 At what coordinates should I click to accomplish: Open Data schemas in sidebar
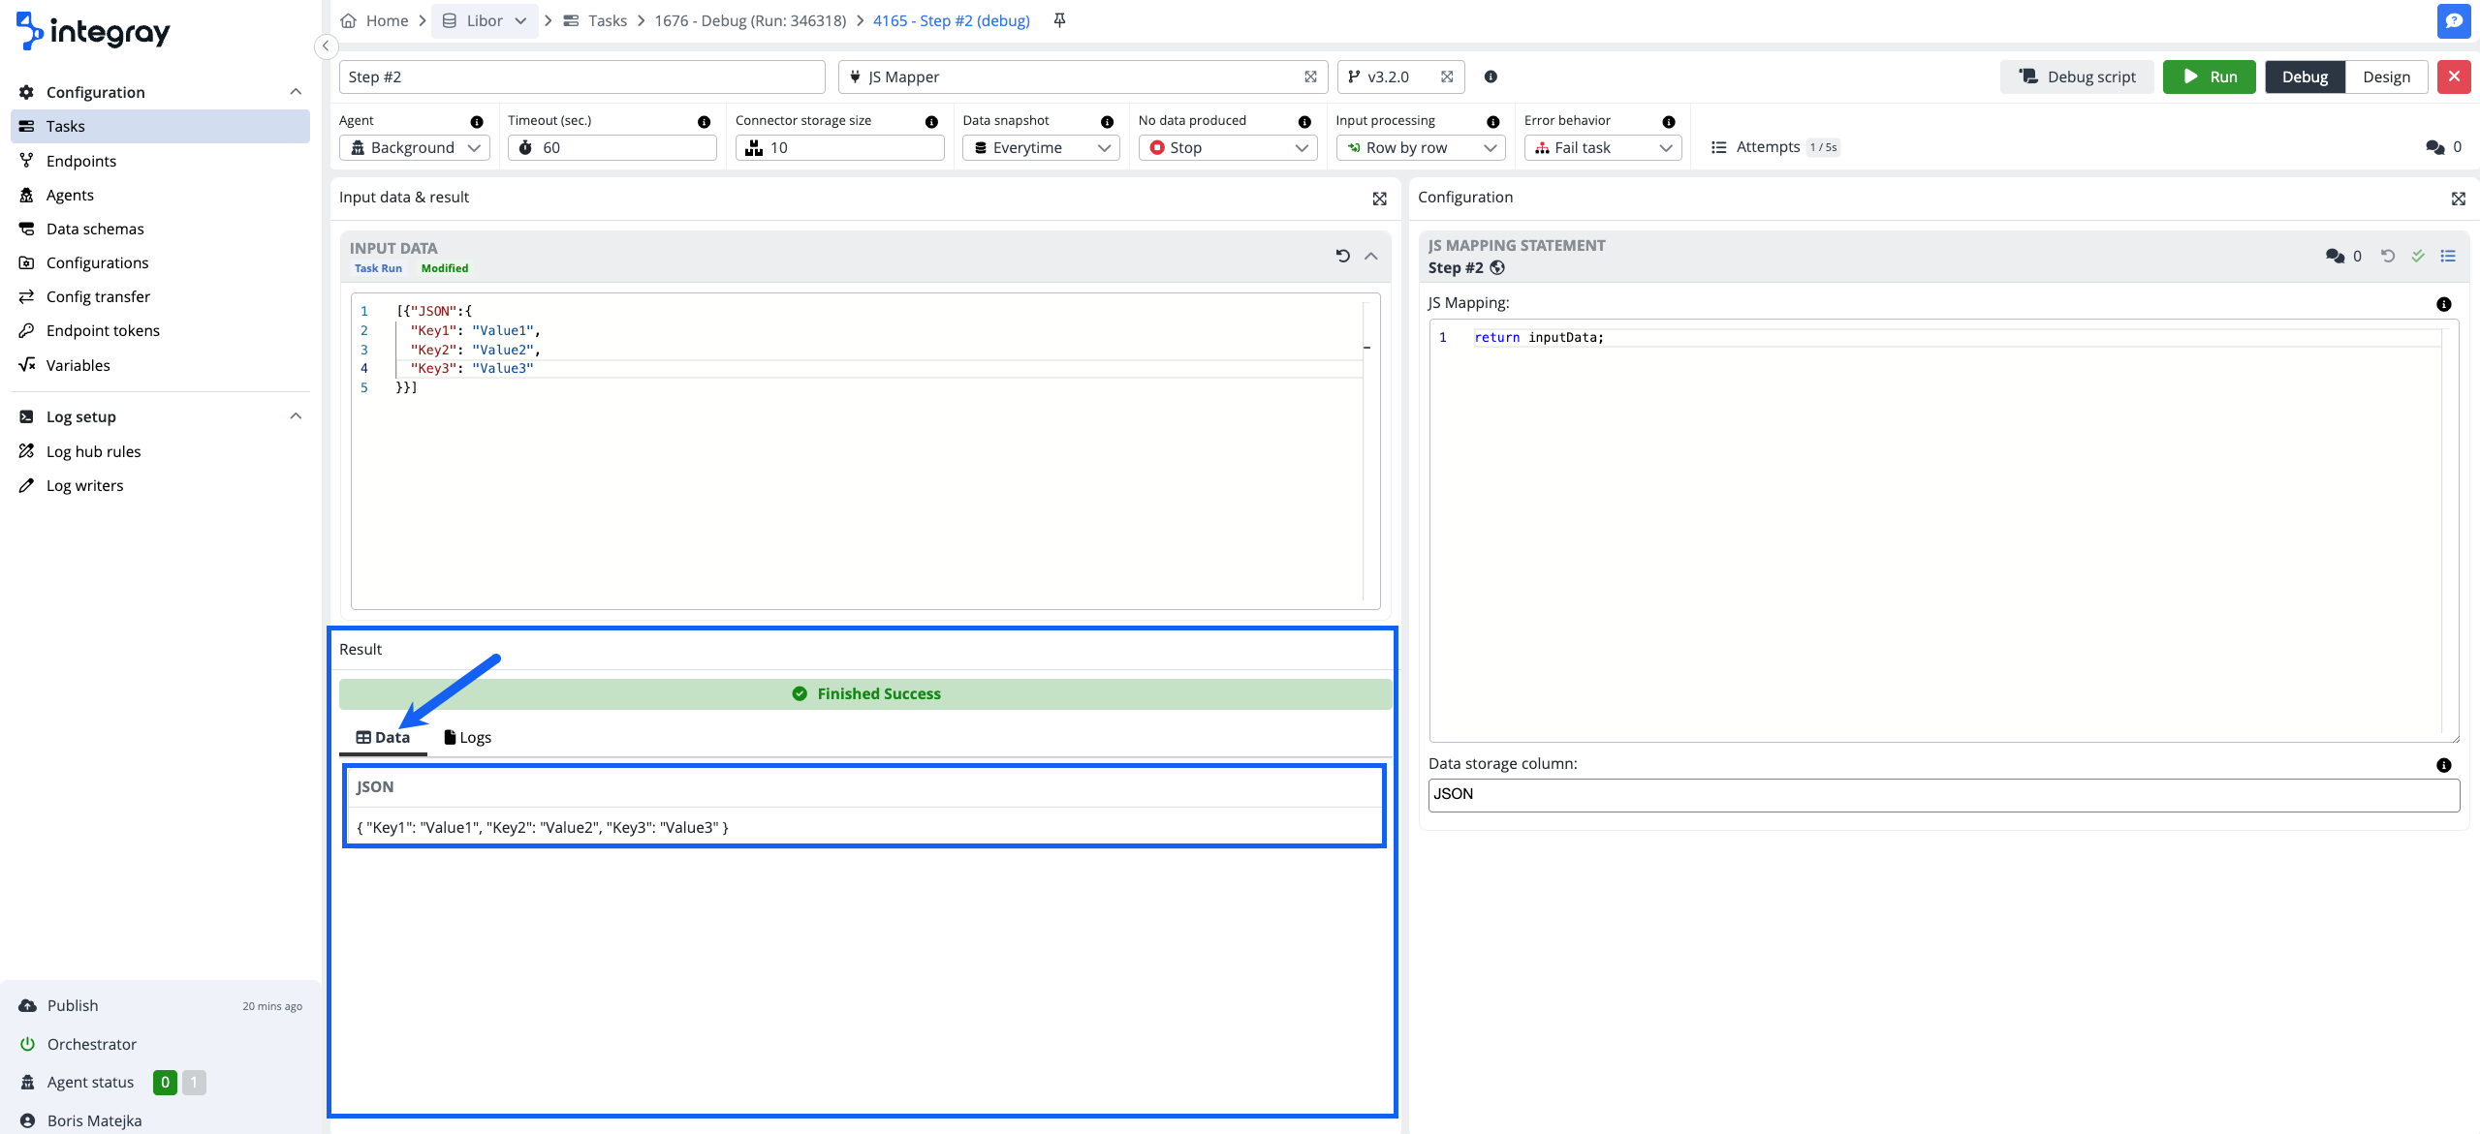95,229
